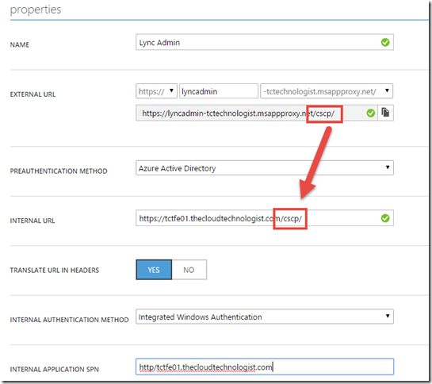432x384 pixels.
Task: Click the 'EXTERNAL URL' label
Action: click(x=32, y=94)
